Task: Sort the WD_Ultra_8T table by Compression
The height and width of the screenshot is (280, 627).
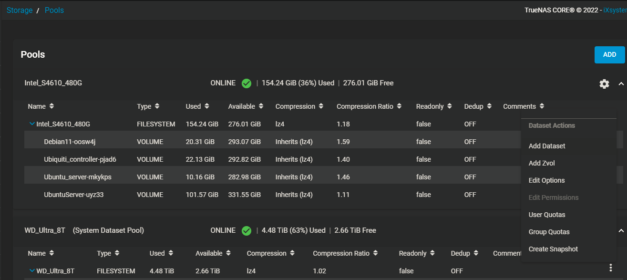Action: 271,253
